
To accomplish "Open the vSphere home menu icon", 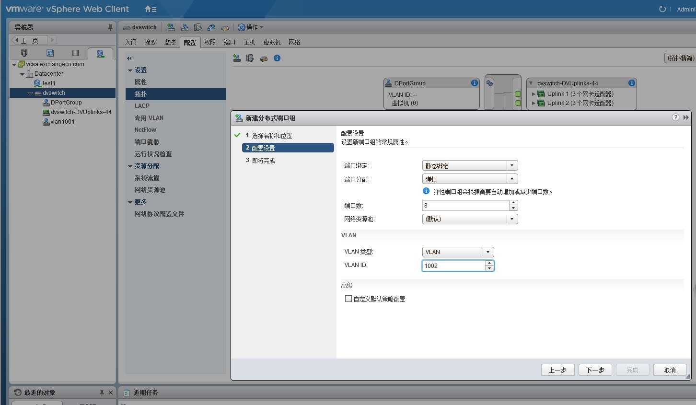I will coord(151,9).
